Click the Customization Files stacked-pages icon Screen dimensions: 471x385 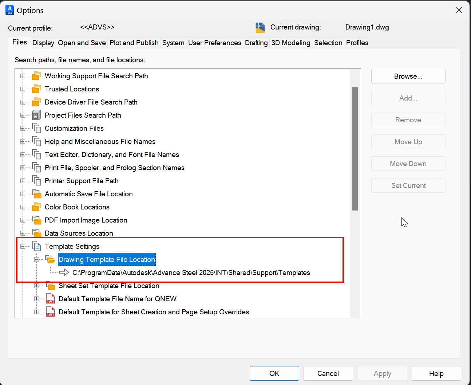pos(36,128)
